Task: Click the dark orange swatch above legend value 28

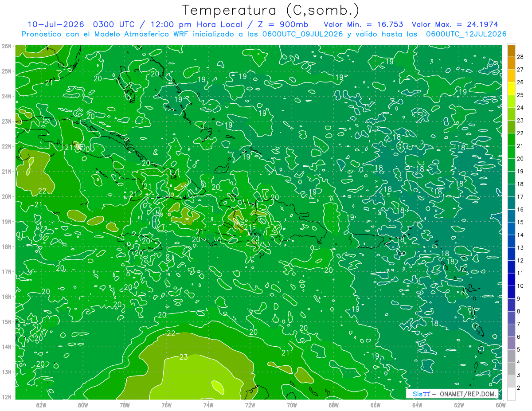Action: click(511, 51)
